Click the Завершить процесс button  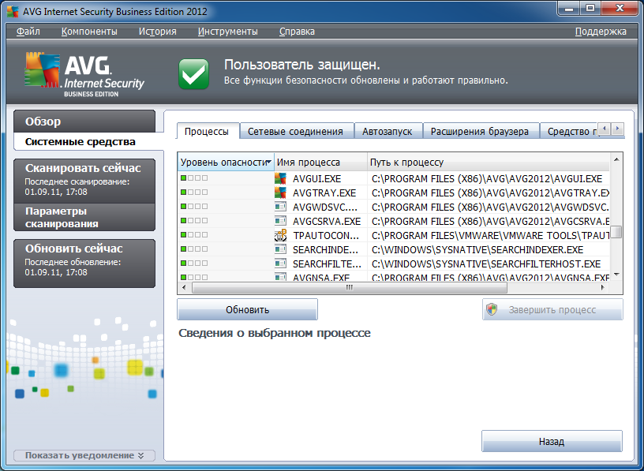coord(552,309)
